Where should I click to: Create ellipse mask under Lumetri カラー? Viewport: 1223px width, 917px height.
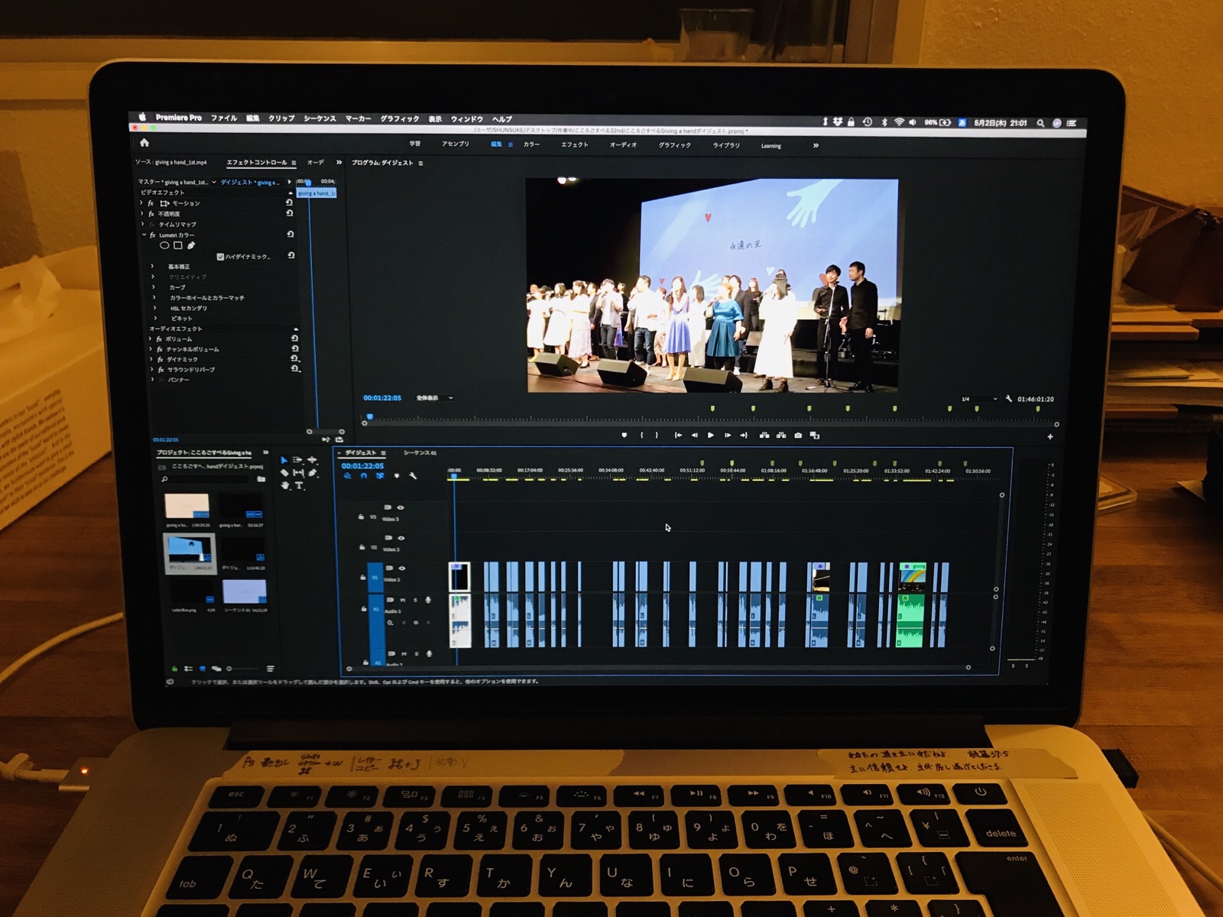(x=164, y=246)
